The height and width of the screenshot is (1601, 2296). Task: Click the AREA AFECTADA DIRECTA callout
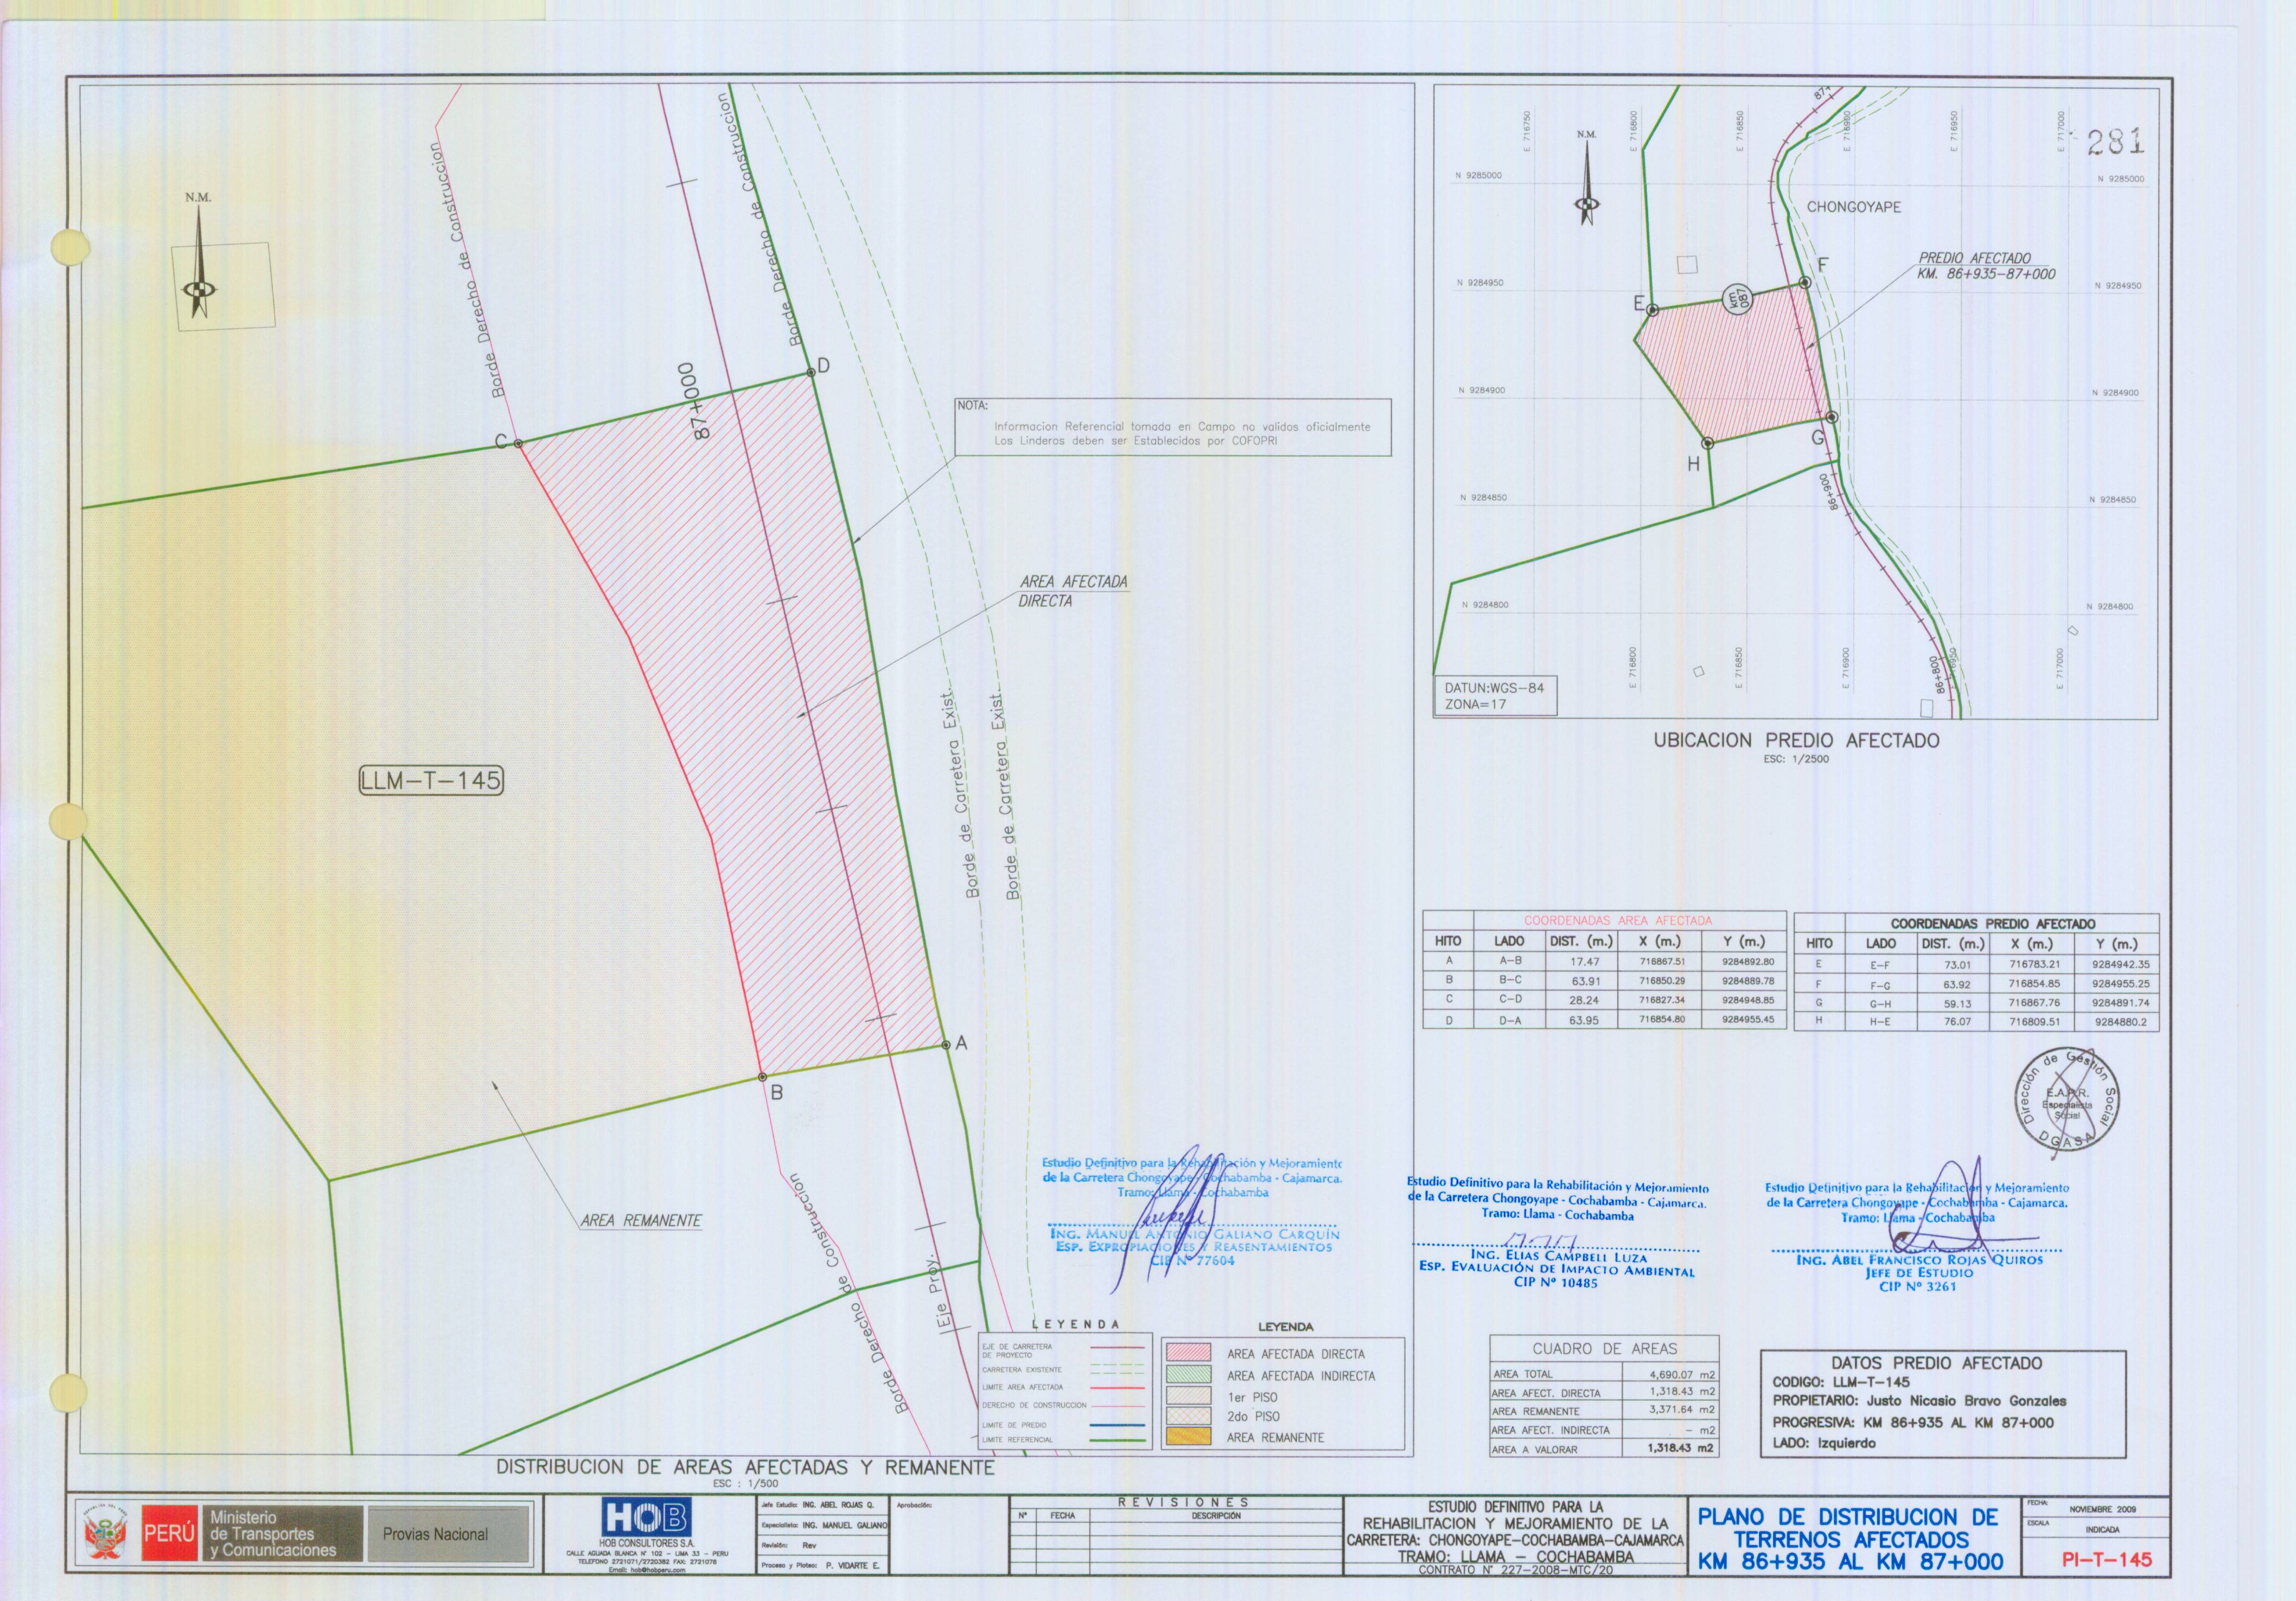1073,591
